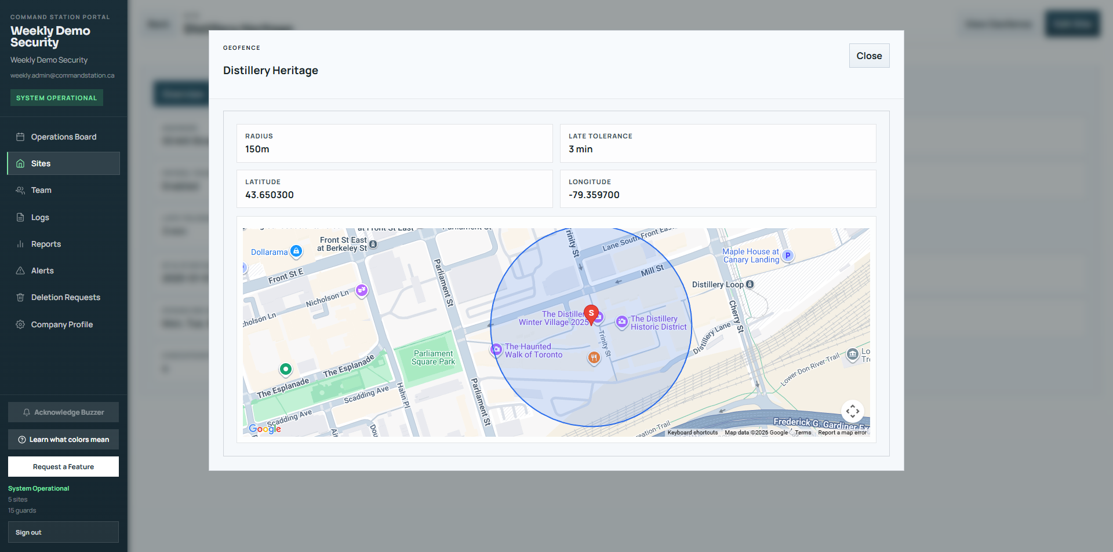Viewport: 1113px width, 552px height.
Task: Click the Longitude value -79.359700
Action: point(594,195)
